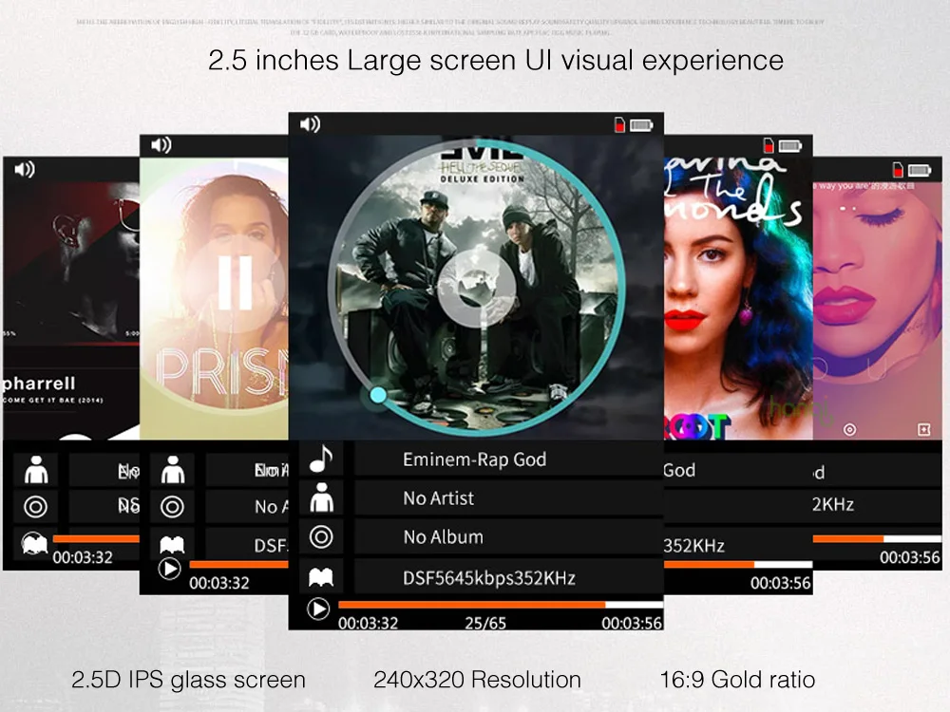
Task: Tap the speaker icon on the Eminem screen
Action: 310,124
